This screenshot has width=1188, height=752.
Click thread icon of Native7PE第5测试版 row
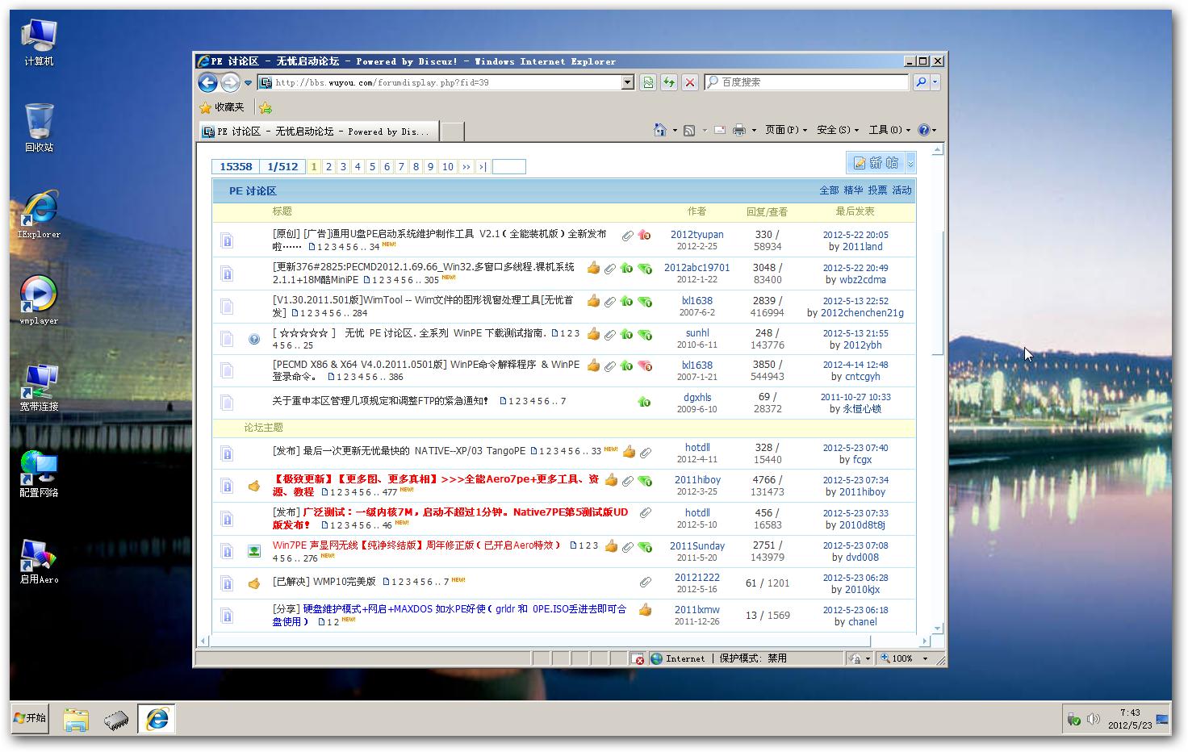point(227,518)
